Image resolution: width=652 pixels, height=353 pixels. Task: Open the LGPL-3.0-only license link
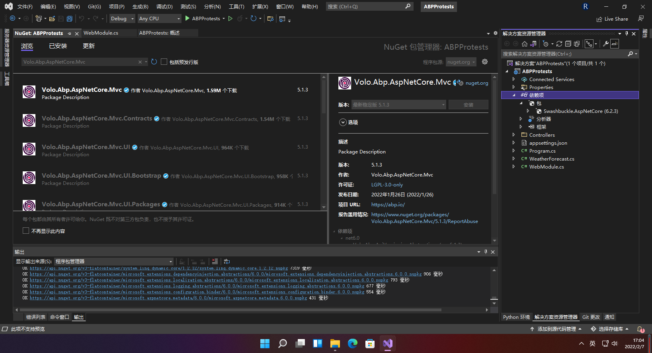coord(387,185)
